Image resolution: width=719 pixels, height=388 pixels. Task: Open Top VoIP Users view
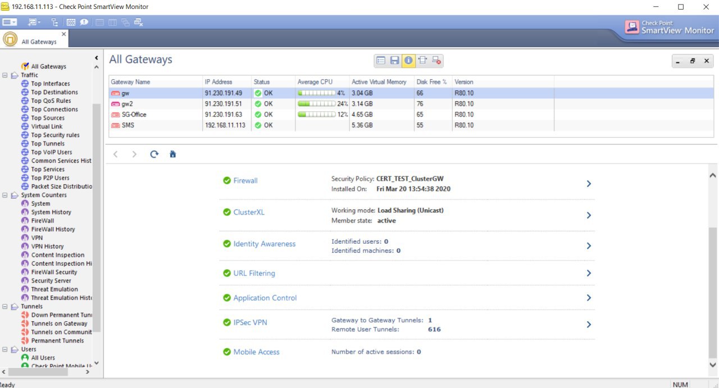click(52, 152)
